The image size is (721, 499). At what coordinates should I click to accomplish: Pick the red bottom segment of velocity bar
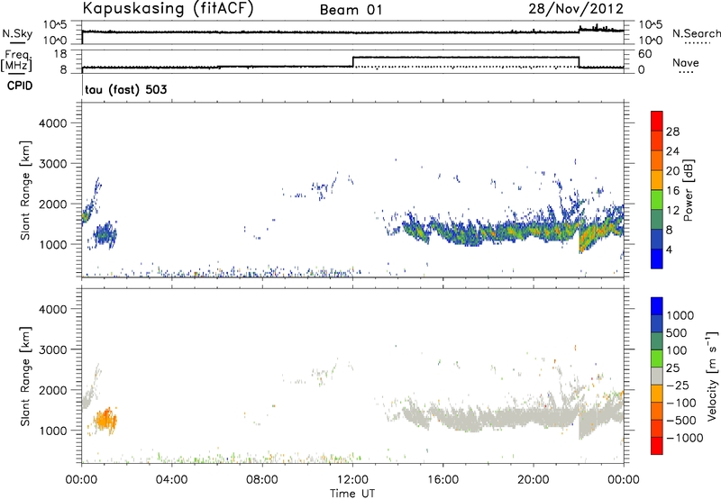657,446
